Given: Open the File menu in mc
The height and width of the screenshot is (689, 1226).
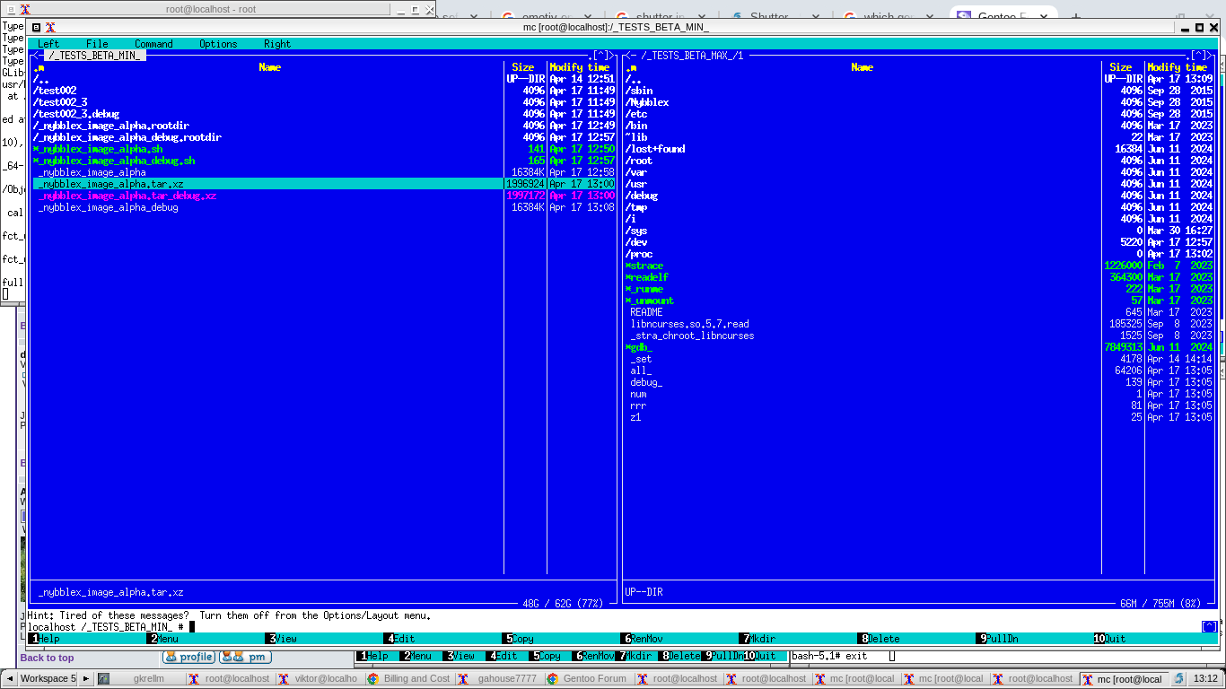Looking at the screenshot, I should point(97,44).
